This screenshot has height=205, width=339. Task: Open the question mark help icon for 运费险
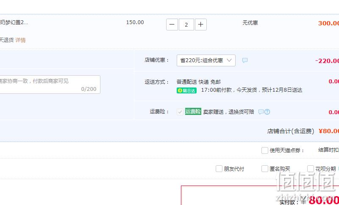click(x=267, y=112)
